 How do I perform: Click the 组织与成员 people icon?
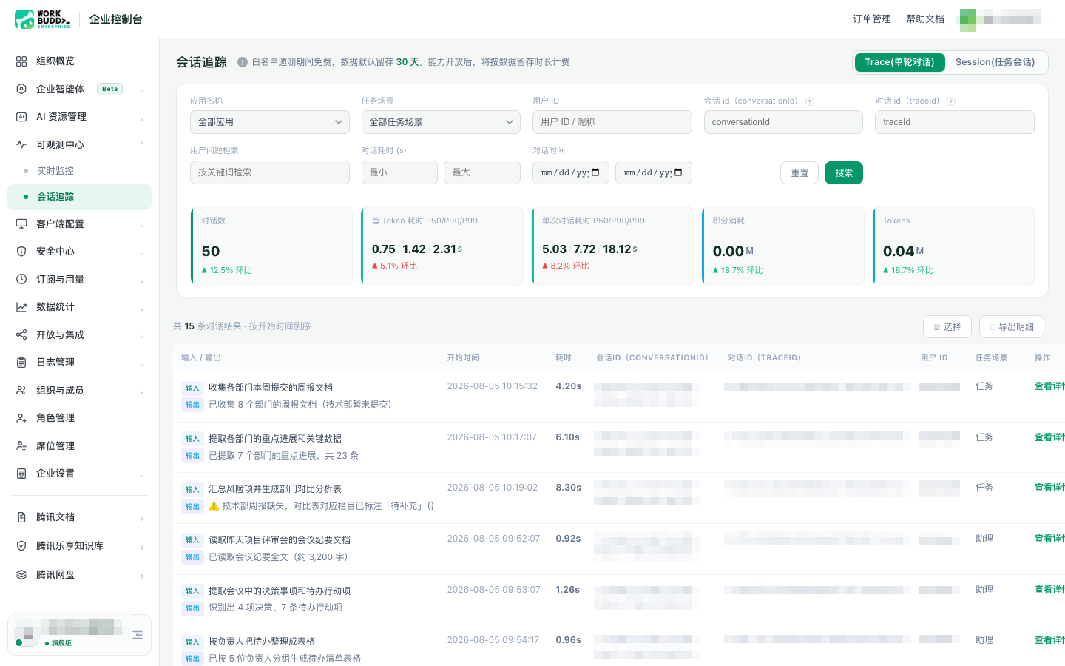pyautogui.click(x=21, y=390)
